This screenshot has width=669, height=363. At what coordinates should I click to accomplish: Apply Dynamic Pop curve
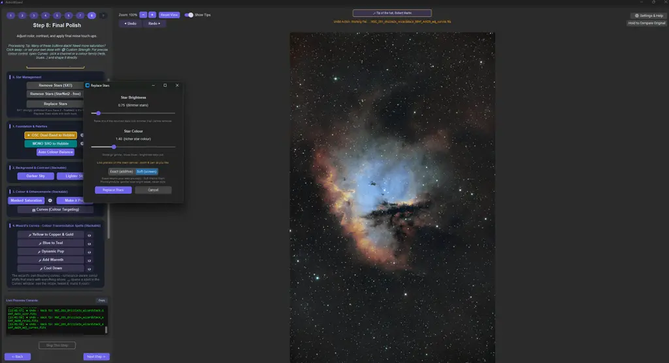pyautogui.click(x=50, y=252)
